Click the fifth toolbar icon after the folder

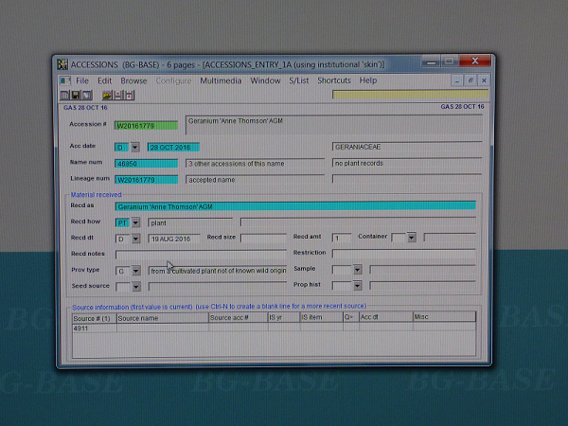point(118,96)
